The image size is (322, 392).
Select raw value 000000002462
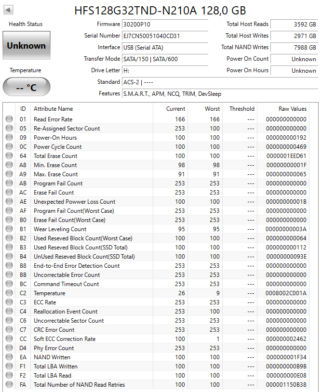tap(286, 339)
